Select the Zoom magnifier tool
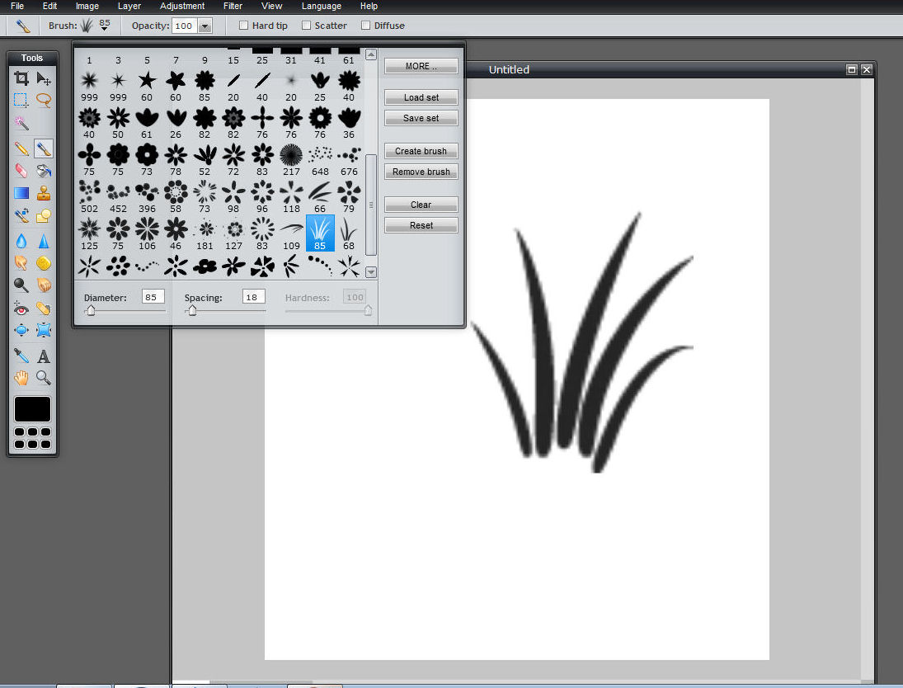903x688 pixels. pos(44,378)
